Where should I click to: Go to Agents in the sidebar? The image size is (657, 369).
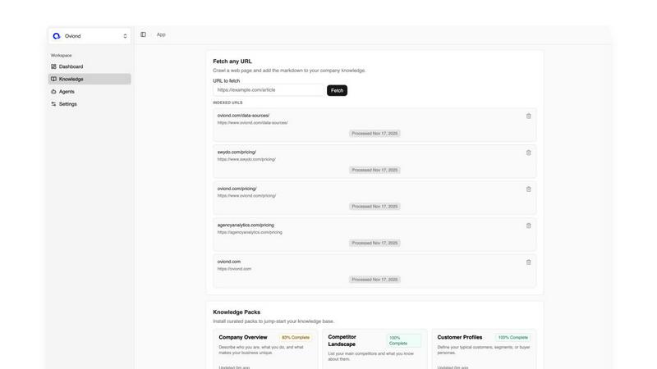tap(90, 92)
